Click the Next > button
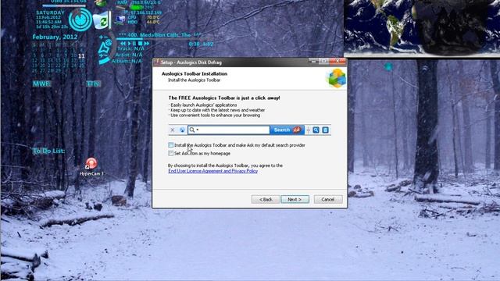The width and height of the screenshot is (500, 281). tap(295, 200)
